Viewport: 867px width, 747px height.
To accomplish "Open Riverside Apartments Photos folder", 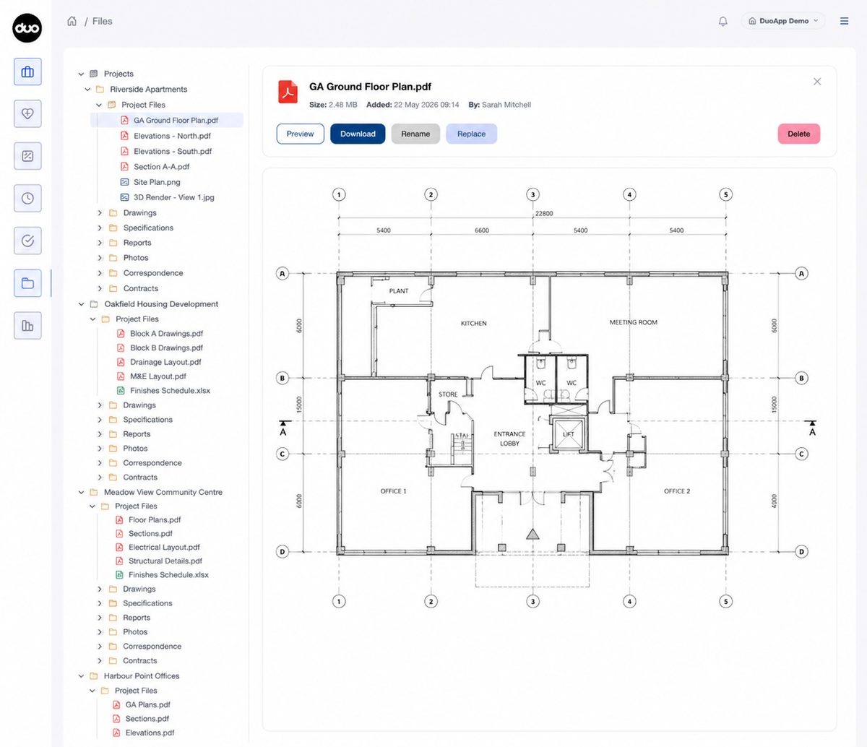I will point(136,258).
